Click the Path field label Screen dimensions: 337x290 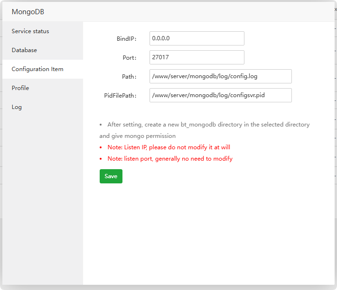click(129, 77)
